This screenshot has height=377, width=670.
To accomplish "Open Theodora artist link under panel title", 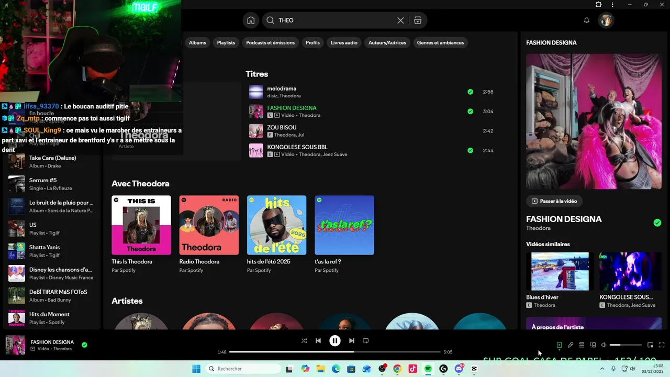I will (538, 228).
